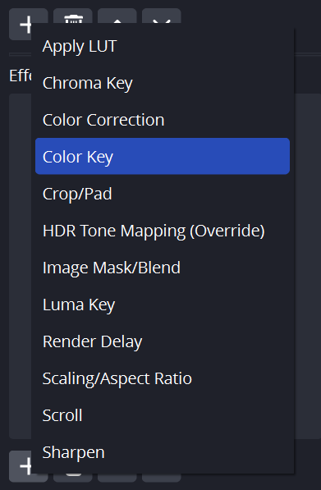Viewport: 321px width, 490px height.
Task: Click the move up arrow in top toolbar
Action: coord(117,19)
